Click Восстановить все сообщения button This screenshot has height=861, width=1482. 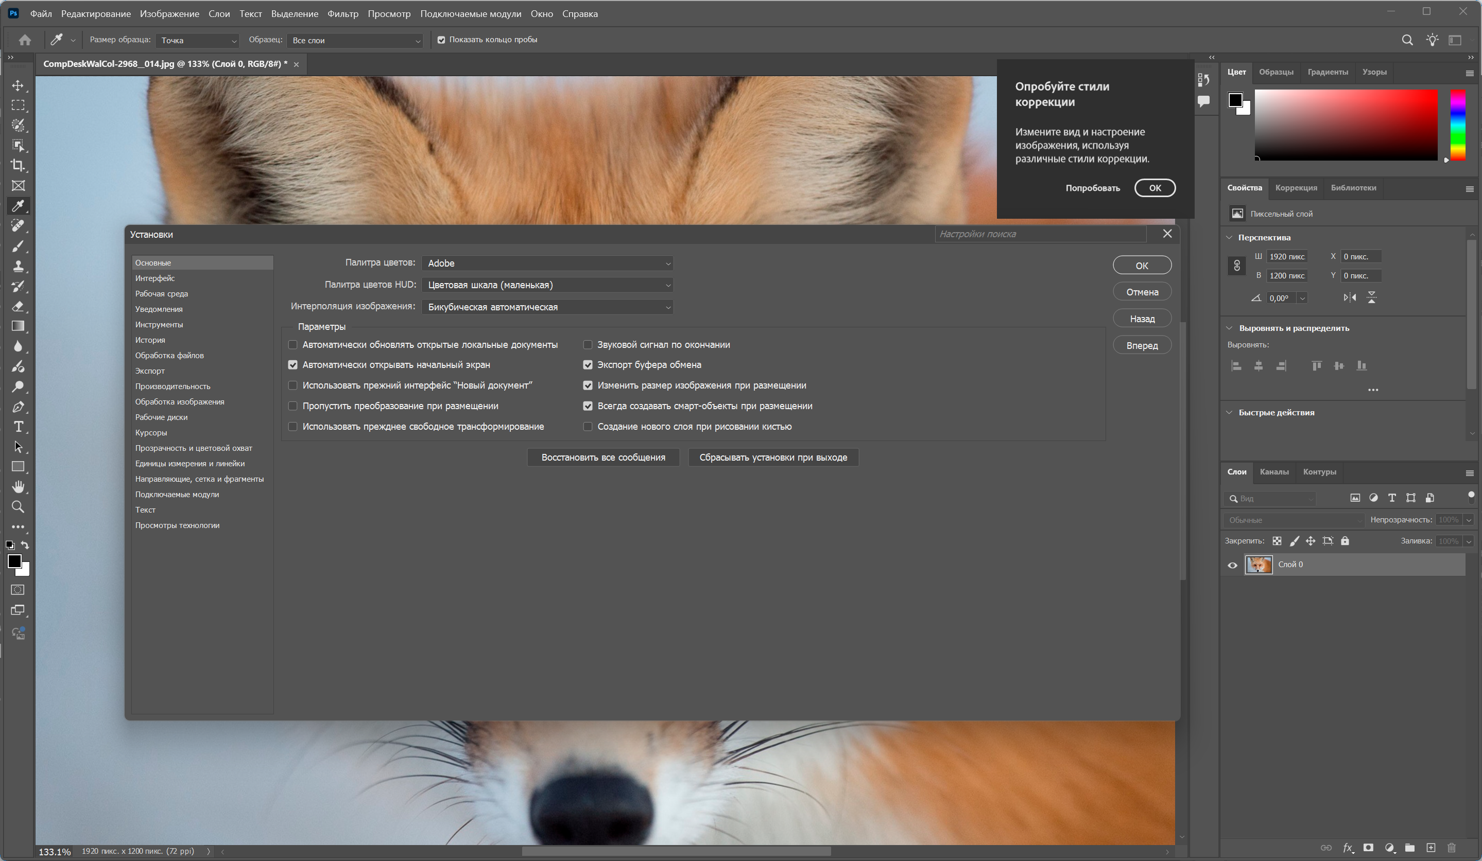(x=603, y=457)
